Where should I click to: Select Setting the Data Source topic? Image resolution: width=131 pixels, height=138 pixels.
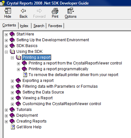[x=43, y=92]
